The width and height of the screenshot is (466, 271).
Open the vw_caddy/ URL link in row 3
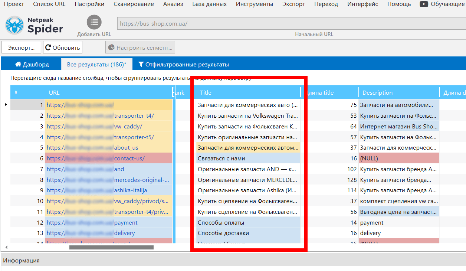94,126
